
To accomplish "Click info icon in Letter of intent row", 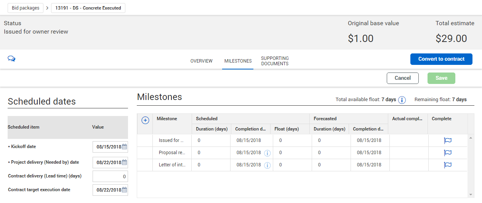I will (267, 165).
